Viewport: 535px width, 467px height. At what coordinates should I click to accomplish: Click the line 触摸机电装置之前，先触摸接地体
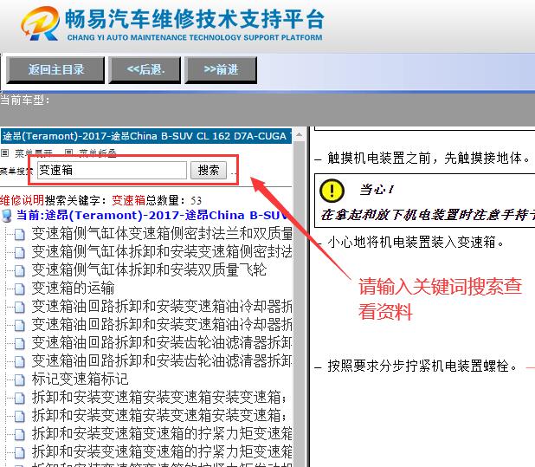429,158
